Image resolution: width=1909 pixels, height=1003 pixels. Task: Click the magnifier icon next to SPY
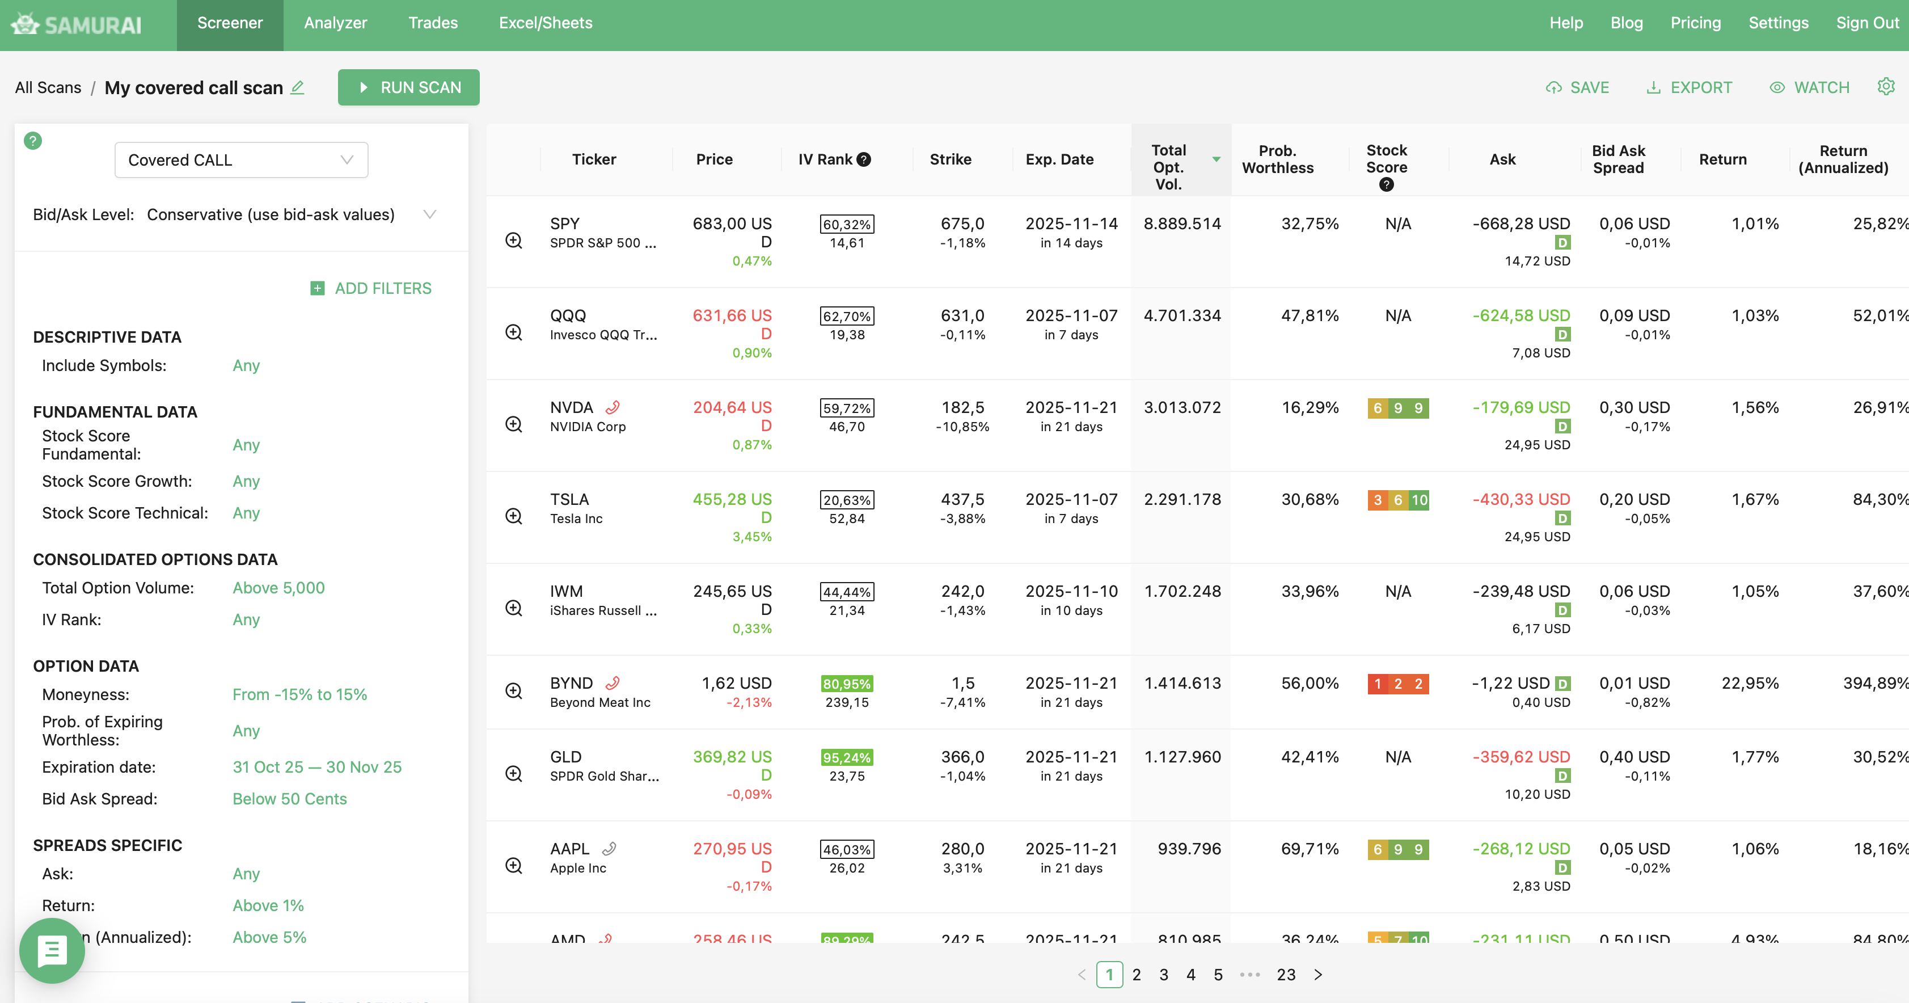coord(514,240)
